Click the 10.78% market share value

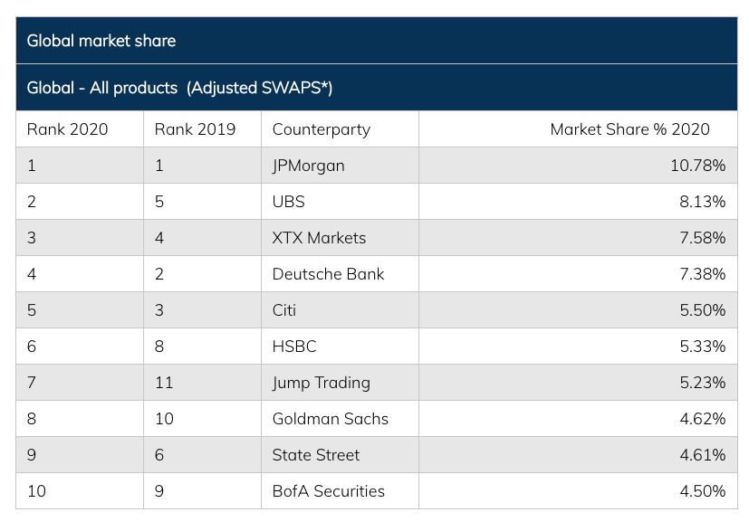pyautogui.click(x=698, y=166)
